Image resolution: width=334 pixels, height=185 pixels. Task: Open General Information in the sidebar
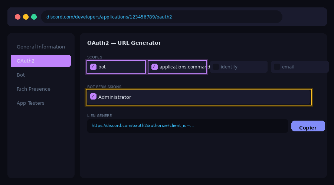click(x=41, y=47)
